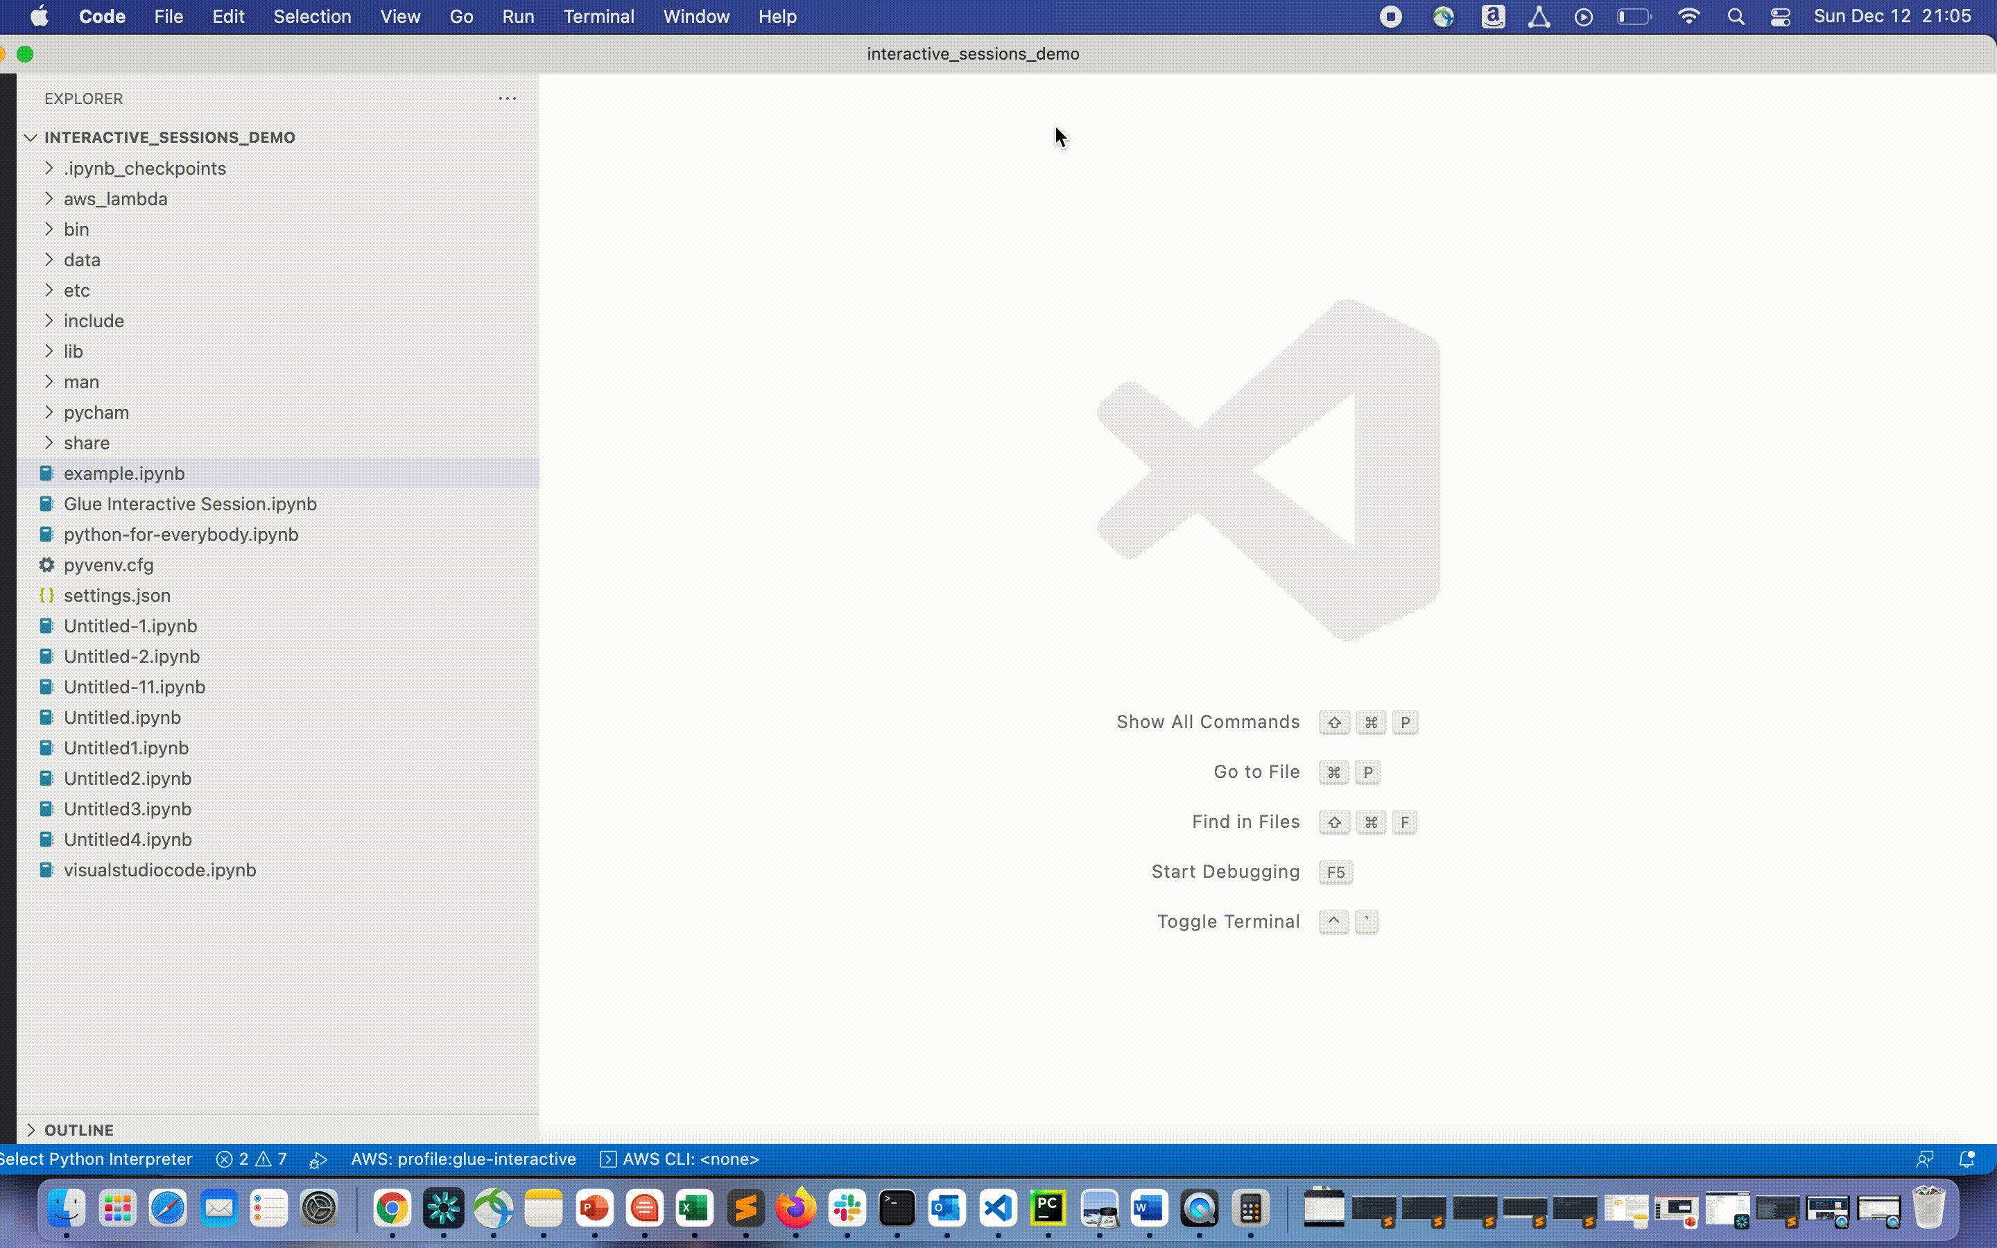The width and height of the screenshot is (1997, 1248).
Task: Open the Search icon in macOS menu bar
Action: (1736, 16)
